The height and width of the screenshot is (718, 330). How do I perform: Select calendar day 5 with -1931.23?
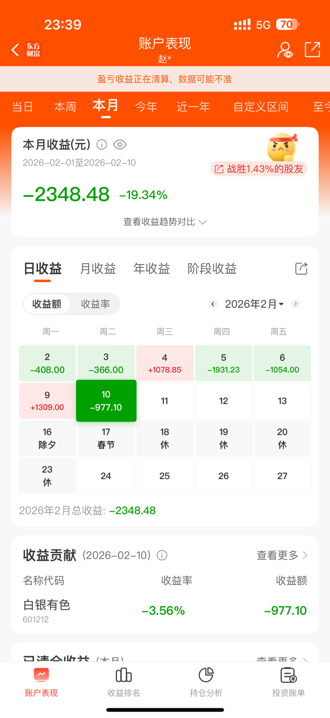(223, 364)
